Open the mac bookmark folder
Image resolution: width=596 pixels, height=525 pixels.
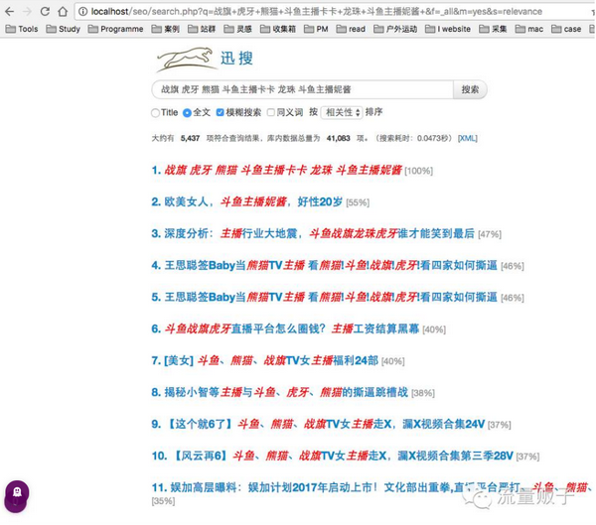529,29
